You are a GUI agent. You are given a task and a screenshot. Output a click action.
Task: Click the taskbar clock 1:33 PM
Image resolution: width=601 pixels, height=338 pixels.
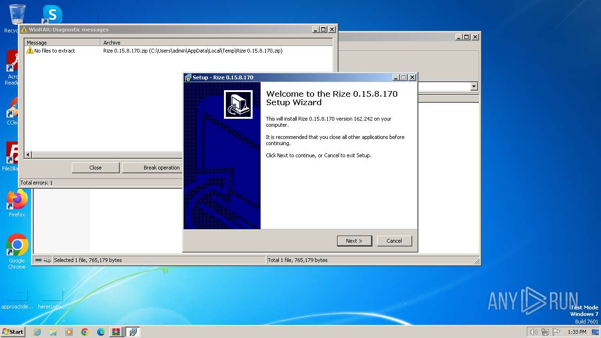(x=577, y=332)
